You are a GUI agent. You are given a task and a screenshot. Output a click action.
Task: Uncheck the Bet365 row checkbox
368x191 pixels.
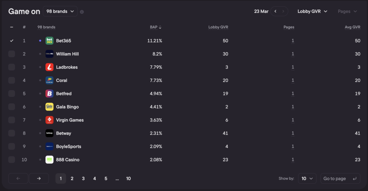[11, 41]
